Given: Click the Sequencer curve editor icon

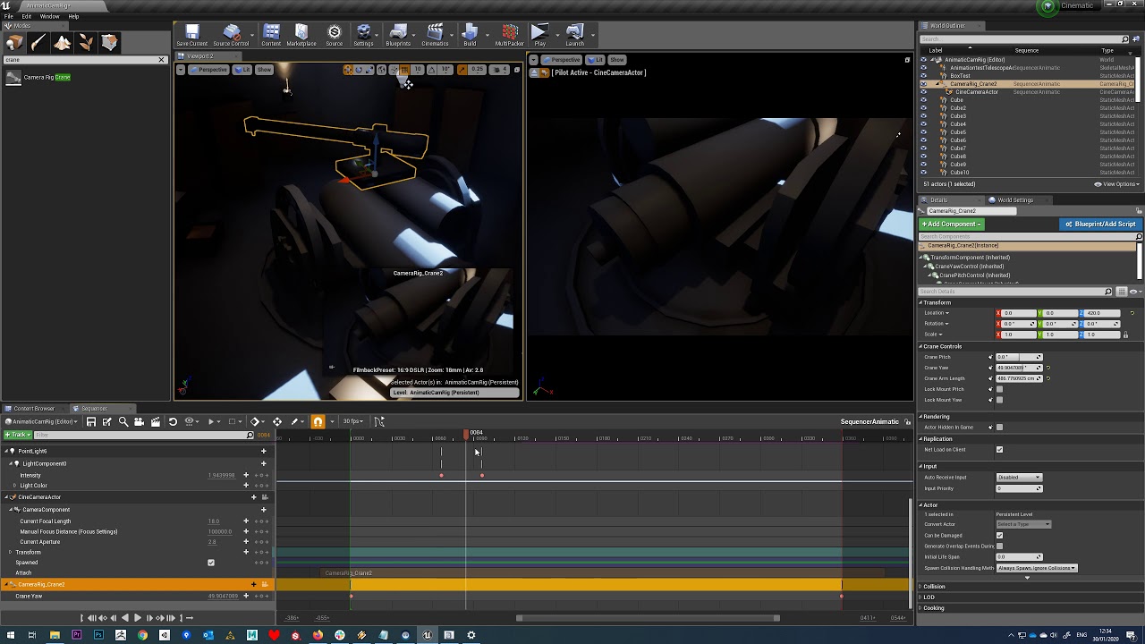Looking at the screenshot, I should coord(379,421).
